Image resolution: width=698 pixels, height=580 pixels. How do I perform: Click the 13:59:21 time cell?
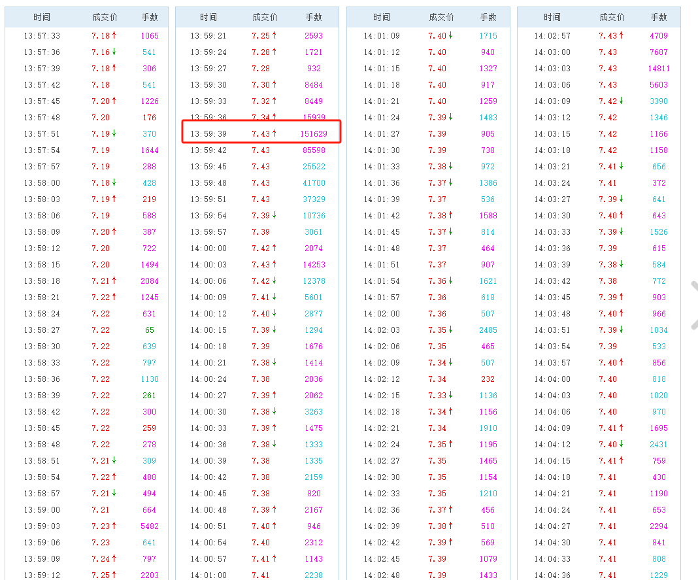[x=208, y=36]
